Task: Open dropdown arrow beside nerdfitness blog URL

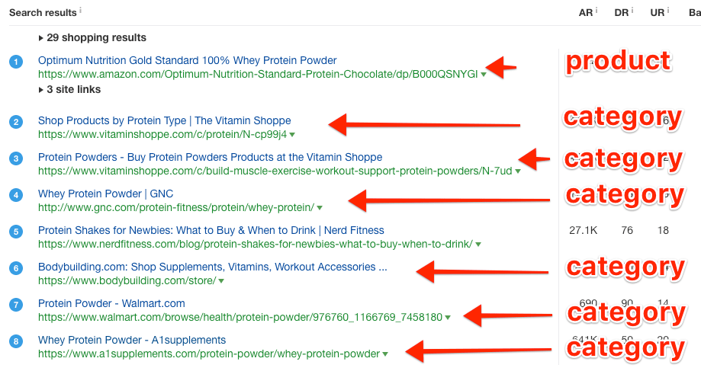Action: (x=478, y=245)
